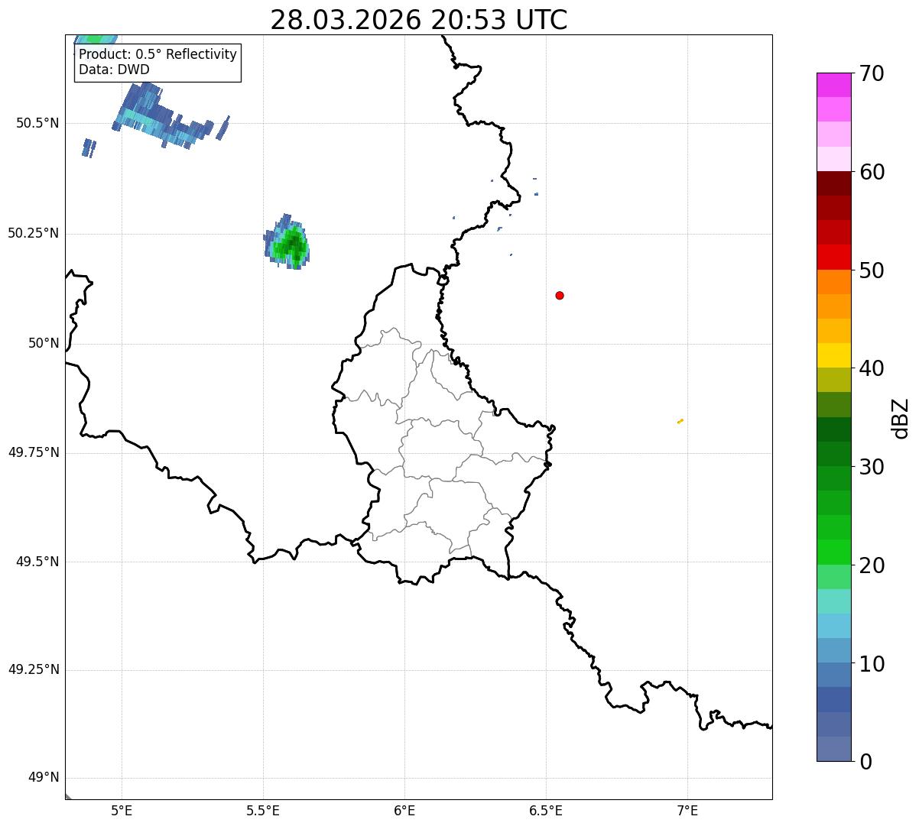
Task: Click the small blue echo patch left of 5°E
Action: (x=89, y=147)
